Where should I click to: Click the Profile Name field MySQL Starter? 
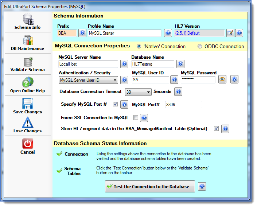(x=125, y=33)
